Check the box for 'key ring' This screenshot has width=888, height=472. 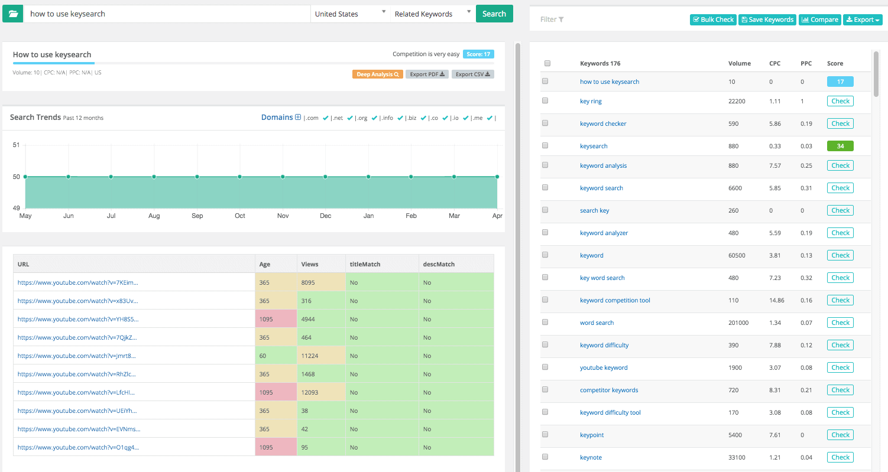point(545,101)
